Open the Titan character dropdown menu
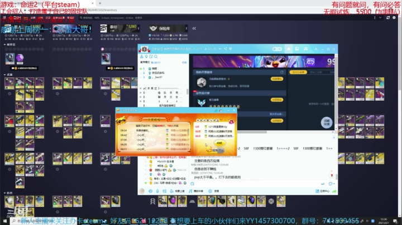This screenshot has height=225, width=402. (138, 28)
